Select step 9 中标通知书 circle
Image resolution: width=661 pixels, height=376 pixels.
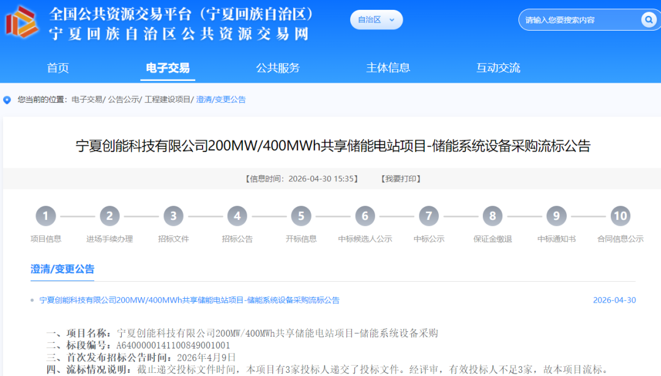[x=556, y=216]
